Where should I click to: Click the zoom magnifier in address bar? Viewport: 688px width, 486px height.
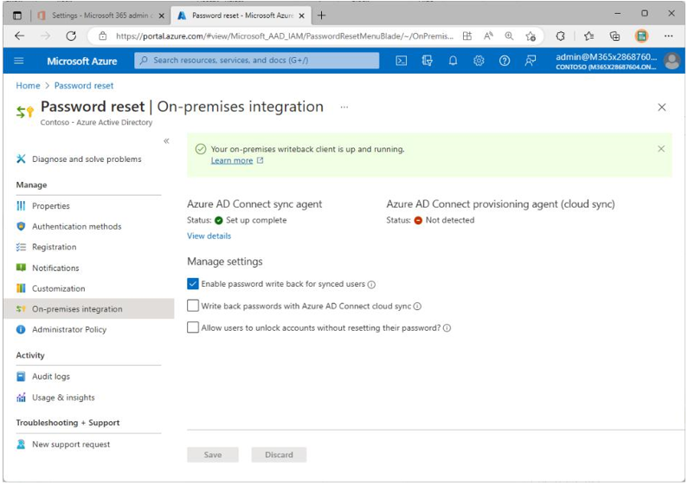(x=509, y=36)
